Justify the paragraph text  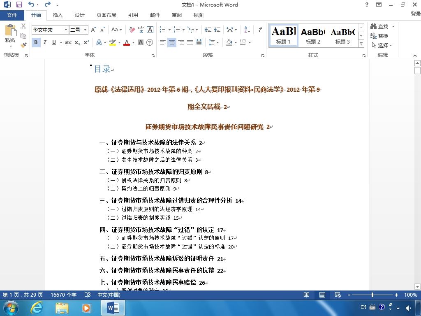[x=190, y=42]
